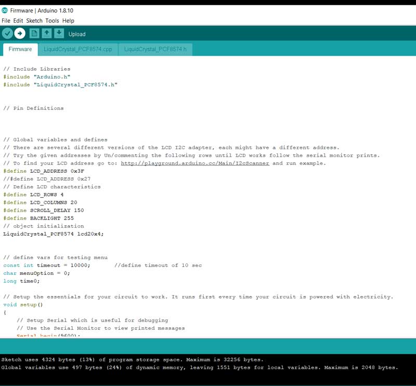Click the 'Upload' tooltip label in toolbar
This screenshot has width=416, height=386.
pyautogui.click(x=77, y=34)
